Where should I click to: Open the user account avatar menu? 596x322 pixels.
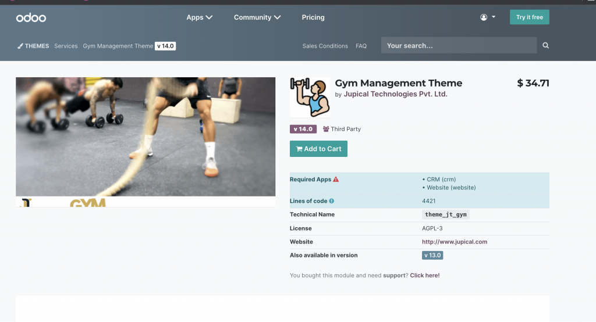[x=488, y=17]
